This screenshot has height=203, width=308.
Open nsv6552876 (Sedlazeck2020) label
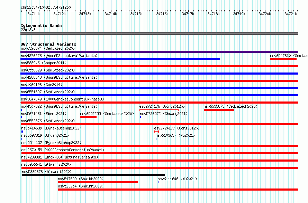click(x=48, y=121)
